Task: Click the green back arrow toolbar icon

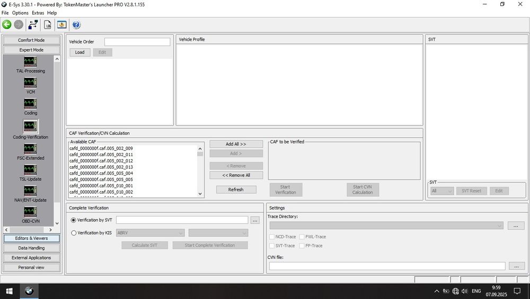Action: click(x=7, y=25)
